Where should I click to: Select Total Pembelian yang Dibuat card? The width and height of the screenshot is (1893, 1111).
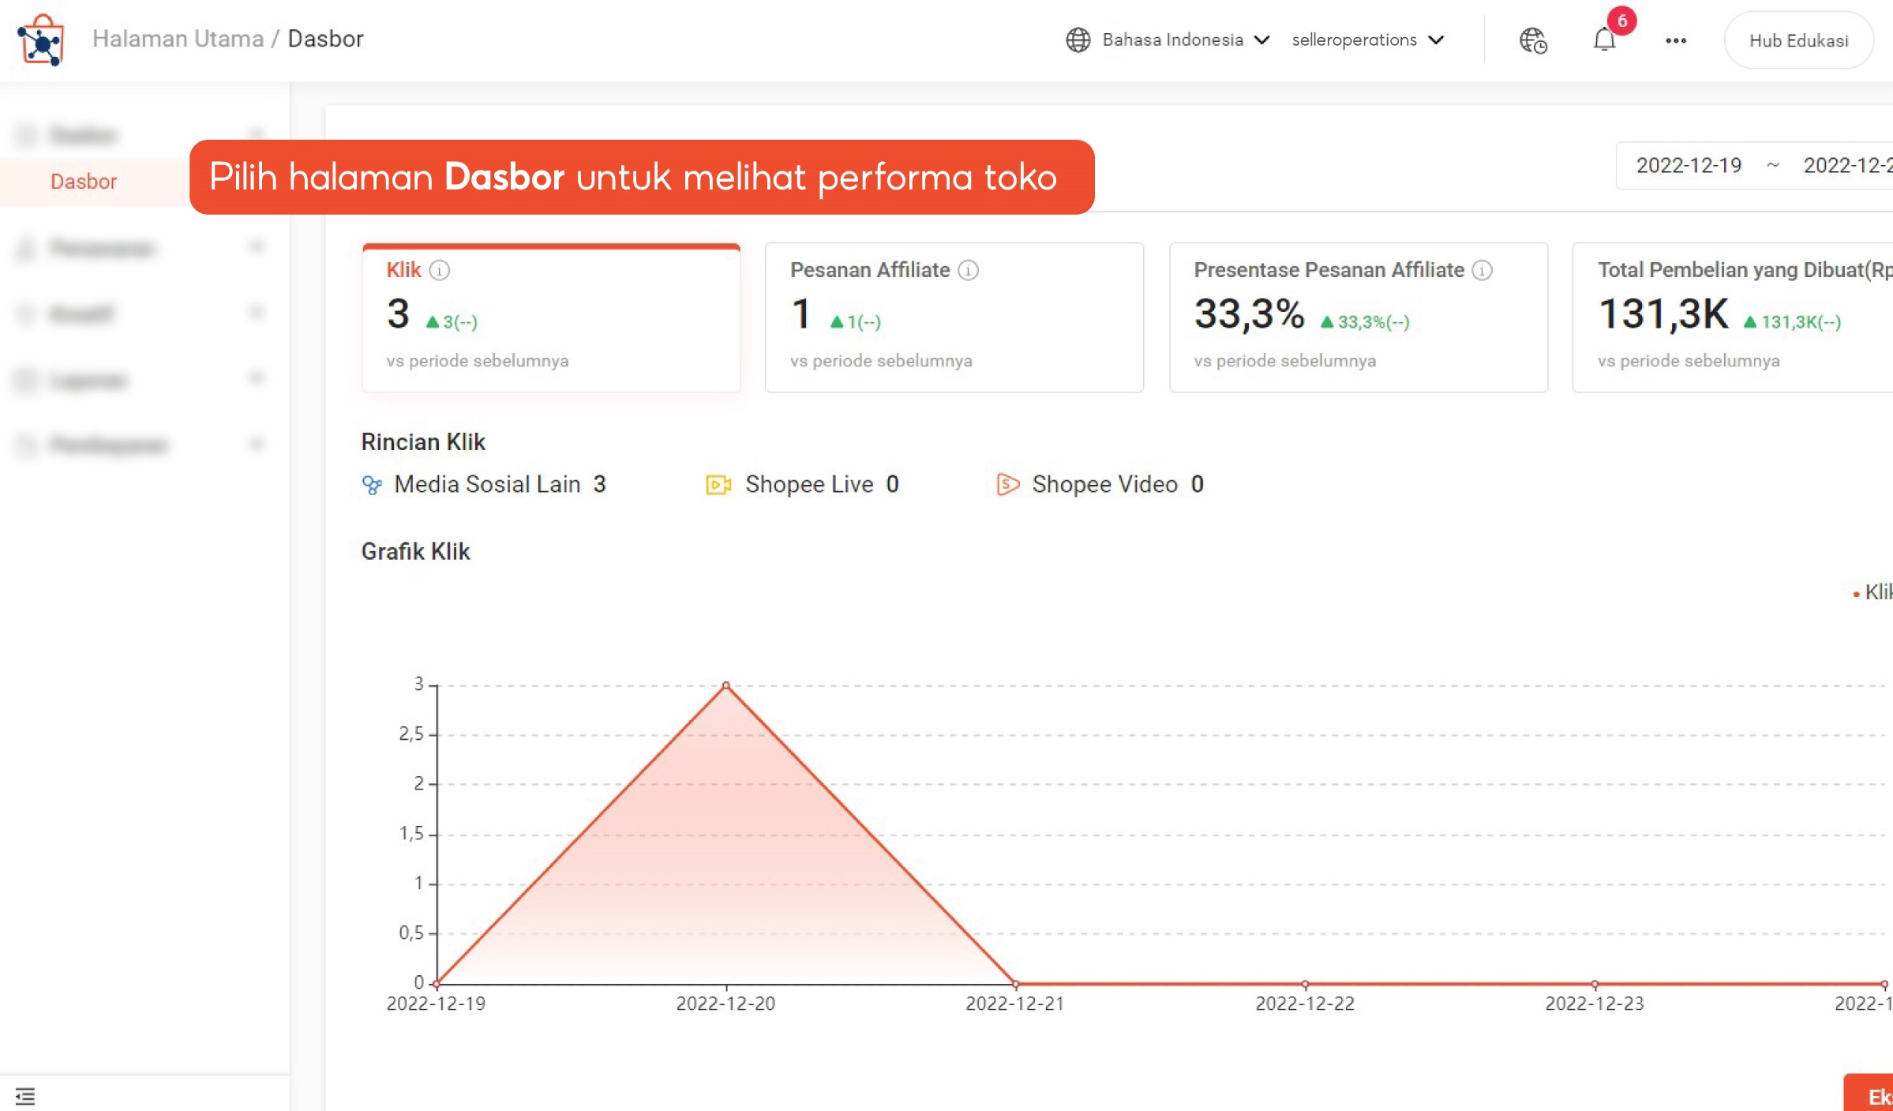pyautogui.click(x=1733, y=317)
